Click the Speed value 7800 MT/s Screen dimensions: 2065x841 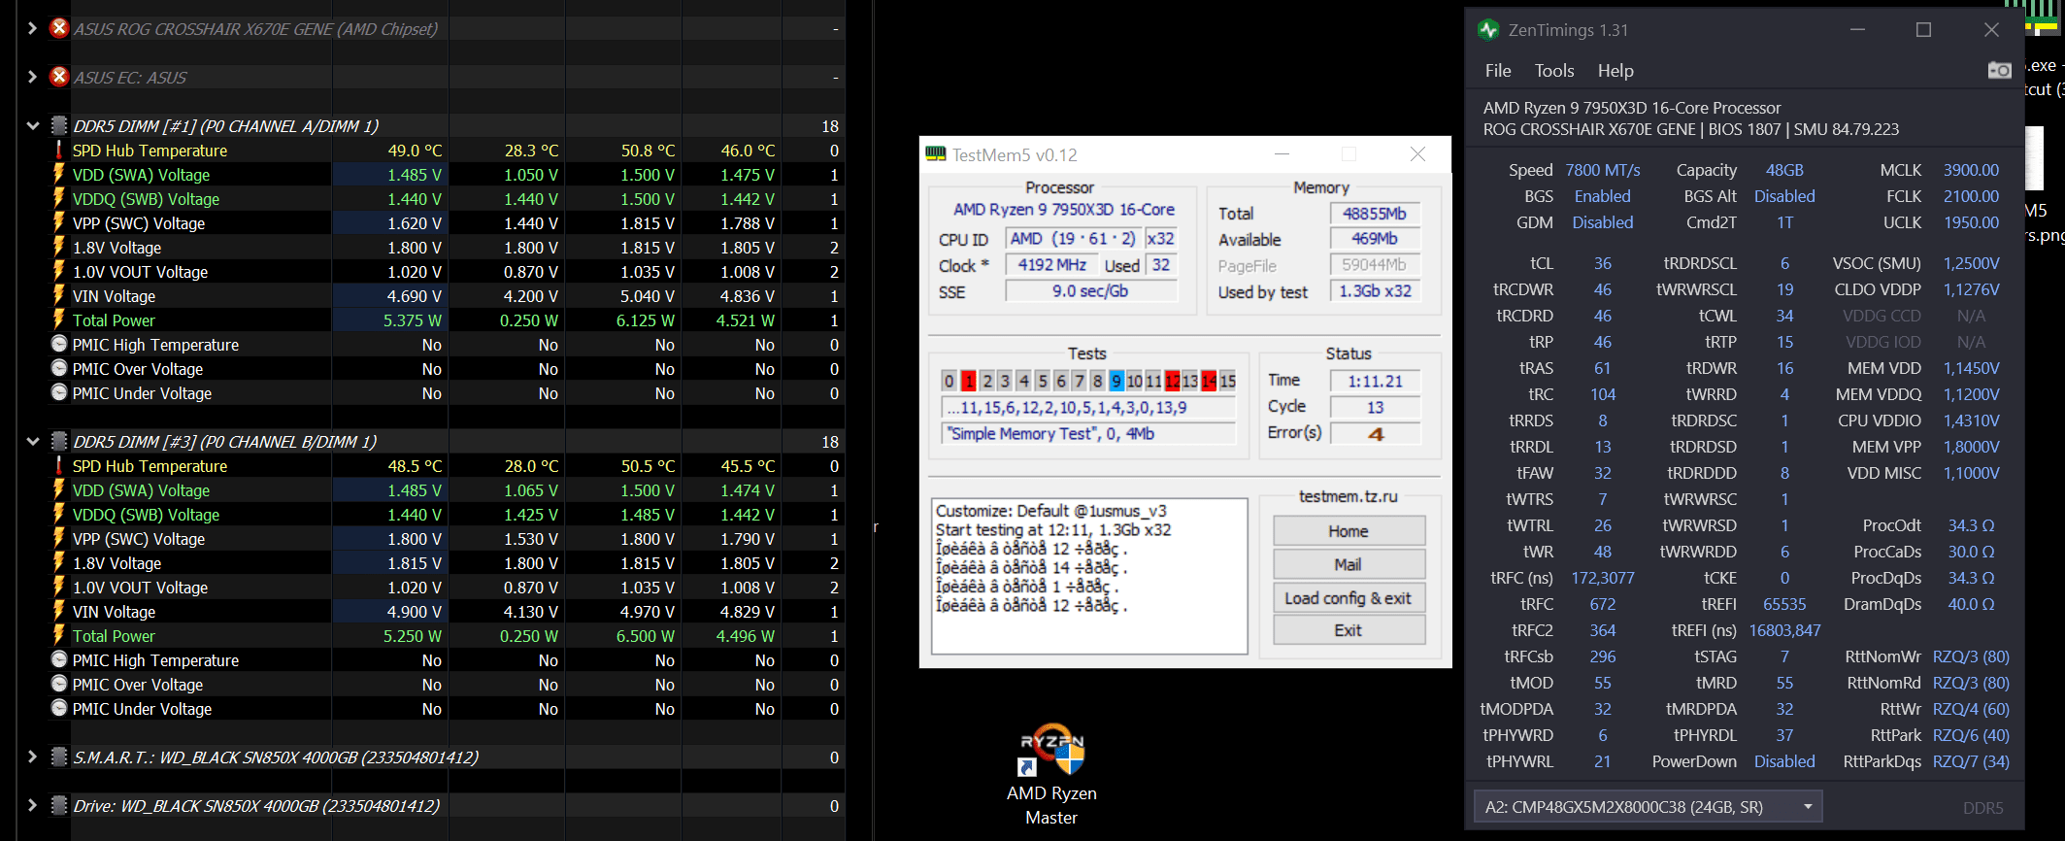coord(1603,170)
